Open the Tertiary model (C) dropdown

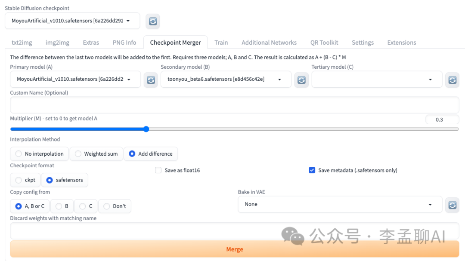[x=377, y=79]
